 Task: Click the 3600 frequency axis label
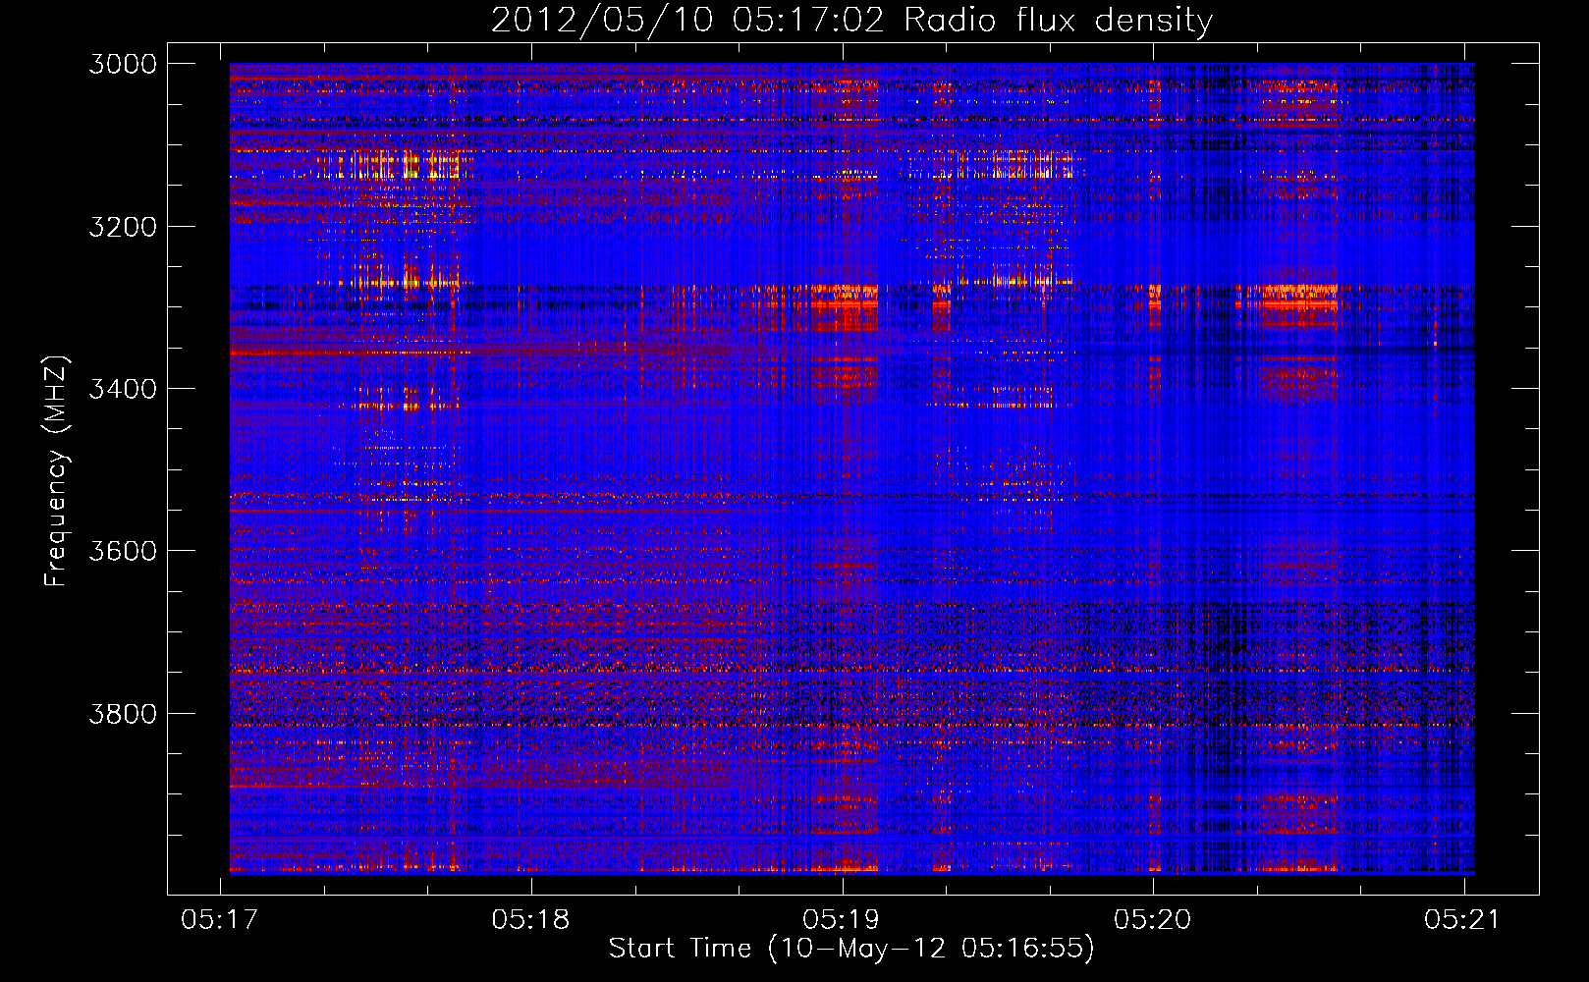(x=123, y=551)
